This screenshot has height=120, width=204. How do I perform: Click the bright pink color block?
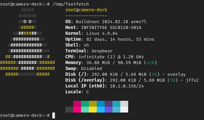click(x=77, y=110)
